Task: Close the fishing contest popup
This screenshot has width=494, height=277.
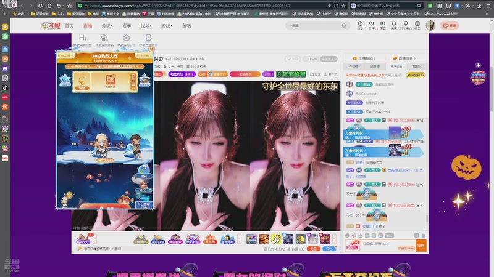Action: point(151,49)
